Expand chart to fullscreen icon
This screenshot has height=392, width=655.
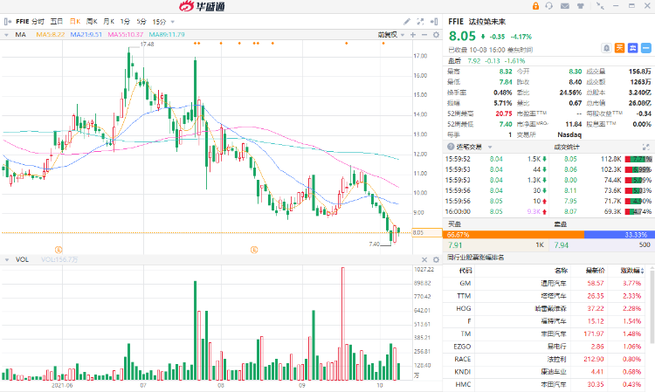420,21
